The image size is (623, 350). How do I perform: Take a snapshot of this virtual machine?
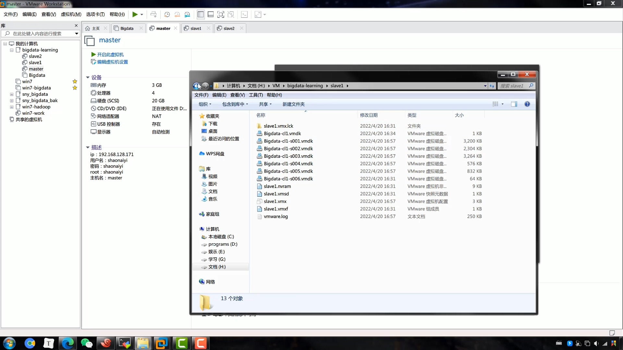167,14
